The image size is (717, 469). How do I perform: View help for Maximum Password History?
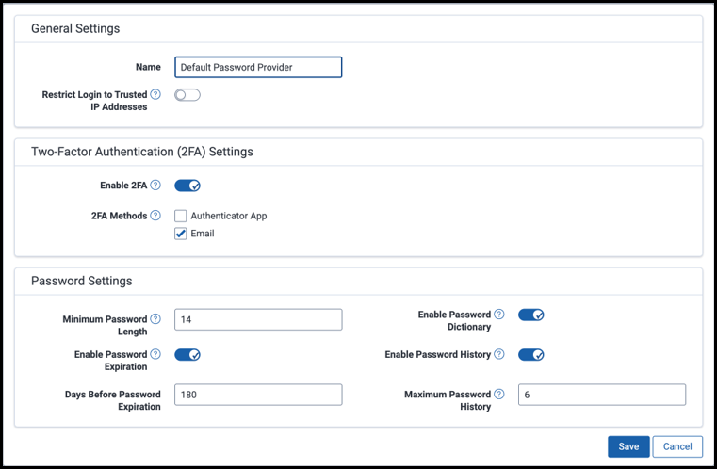coord(499,394)
